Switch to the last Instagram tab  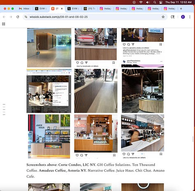tap(169, 9)
